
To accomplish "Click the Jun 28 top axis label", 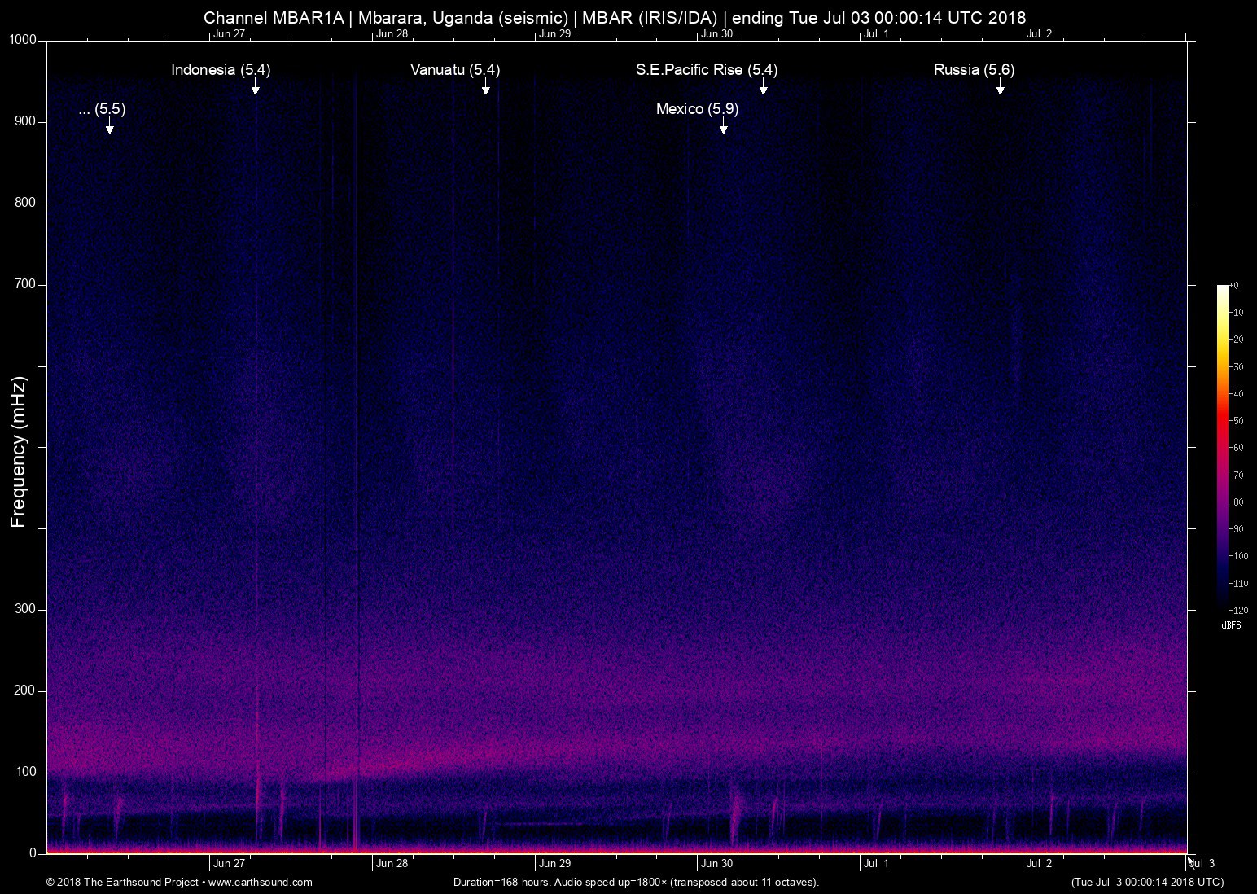I will [x=392, y=34].
